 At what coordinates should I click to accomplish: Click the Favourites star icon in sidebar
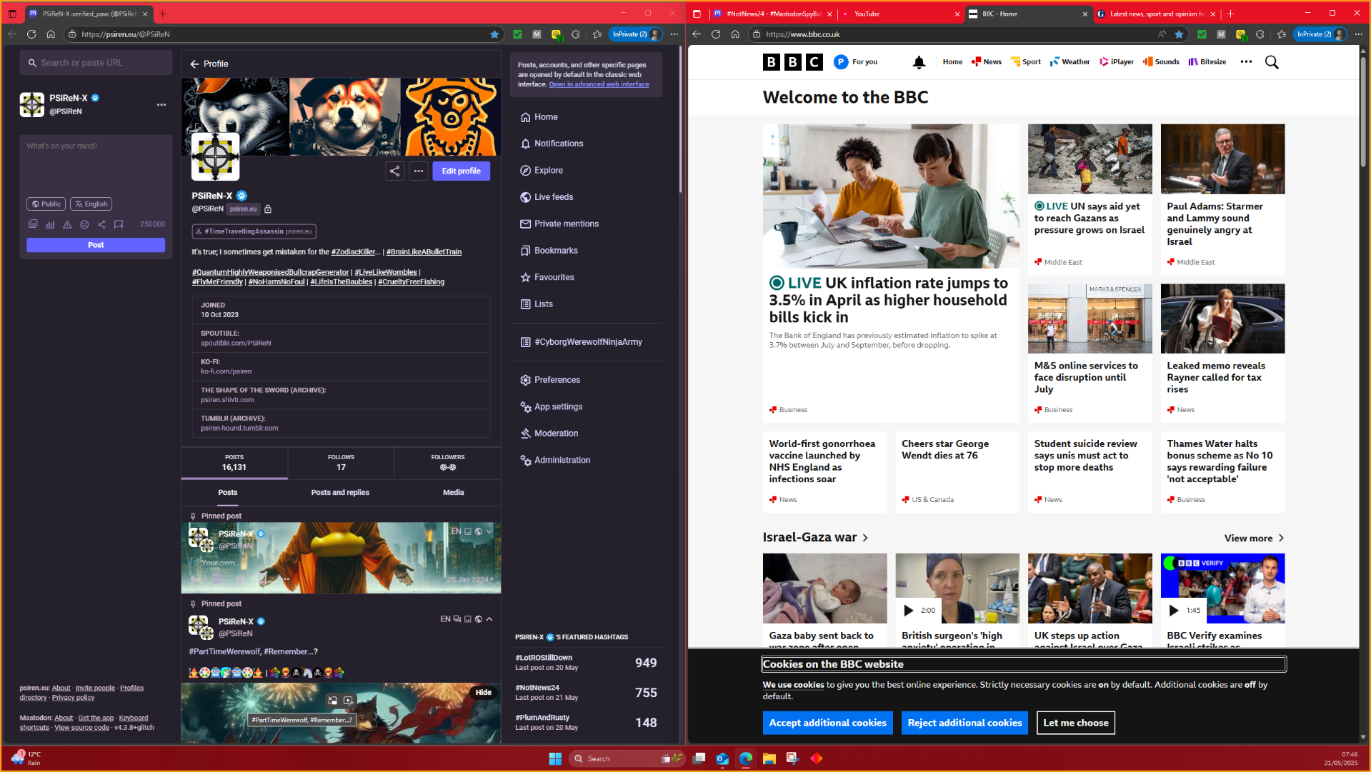[x=526, y=278]
